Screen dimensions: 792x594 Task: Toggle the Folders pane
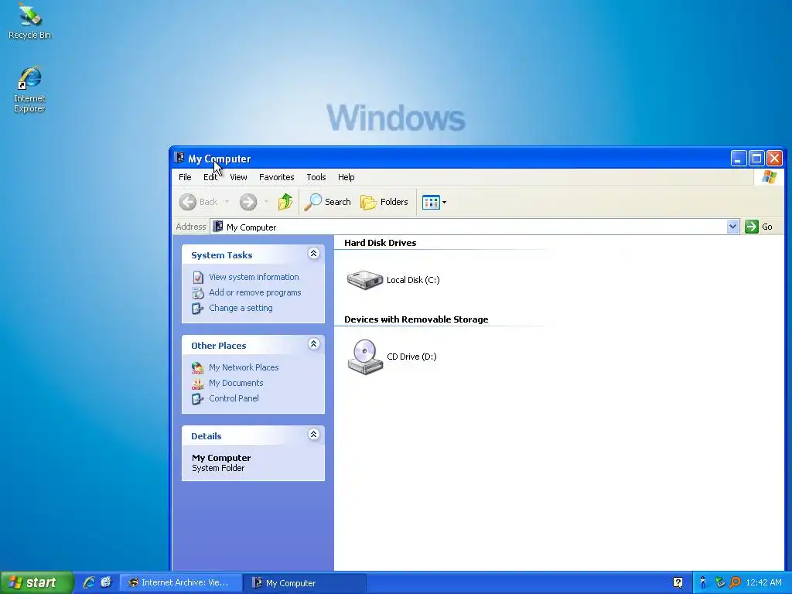coord(384,202)
